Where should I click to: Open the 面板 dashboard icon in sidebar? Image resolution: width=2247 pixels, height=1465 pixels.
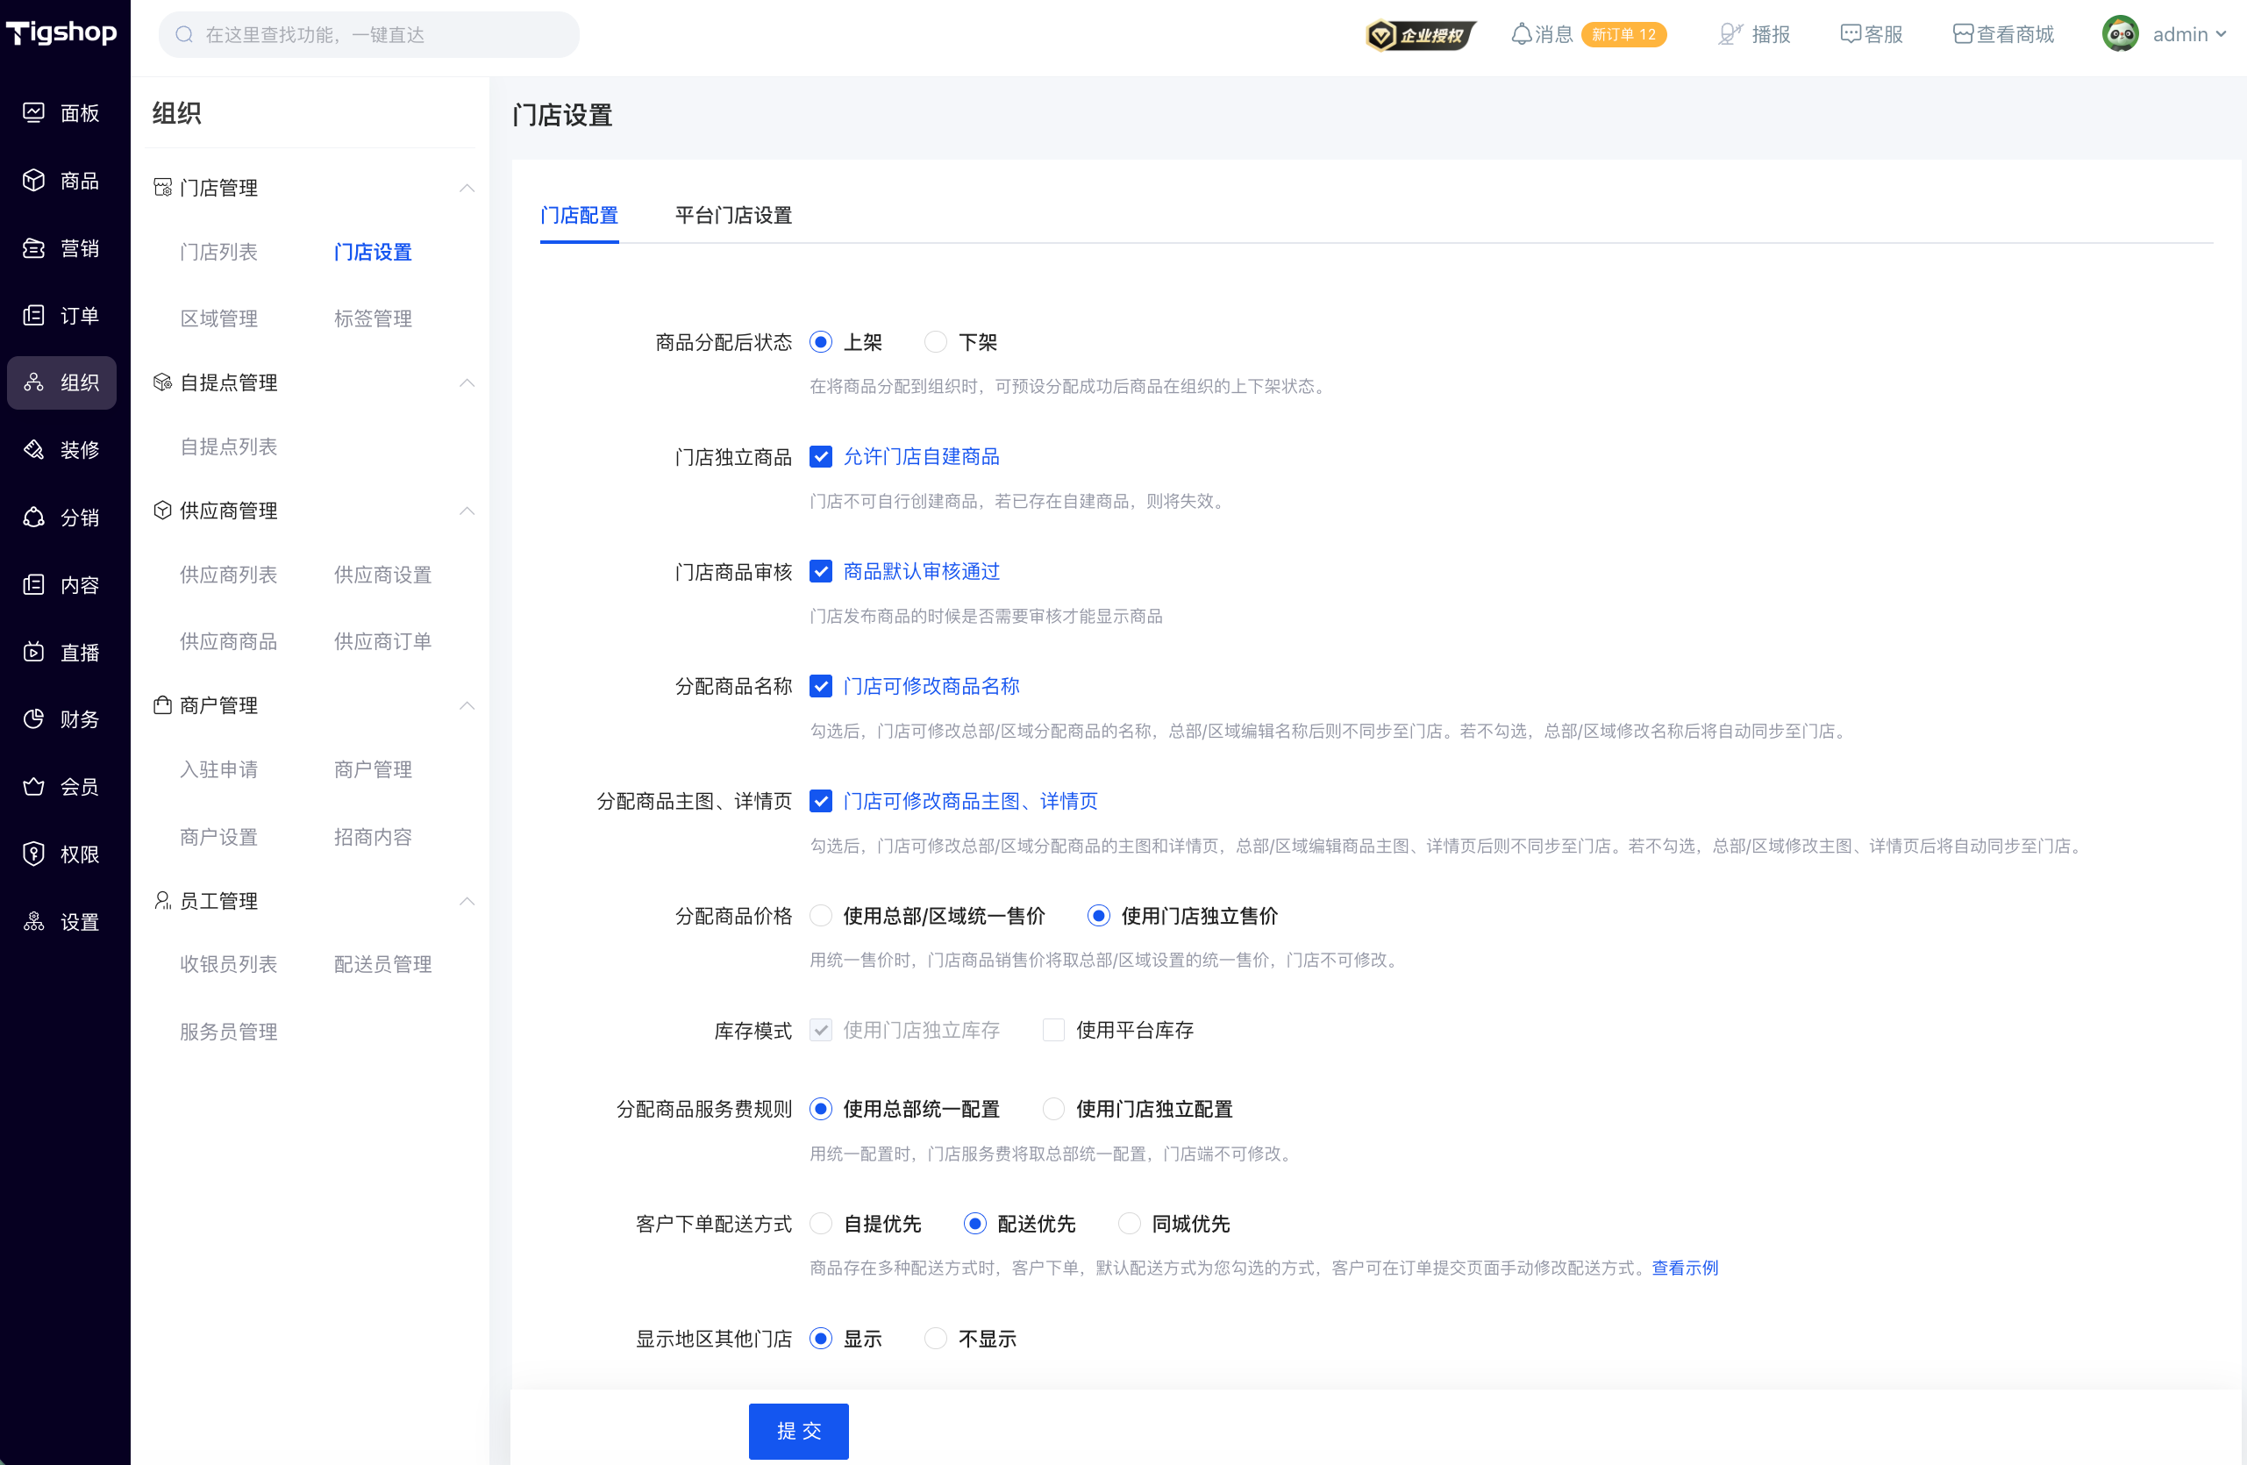click(34, 113)
